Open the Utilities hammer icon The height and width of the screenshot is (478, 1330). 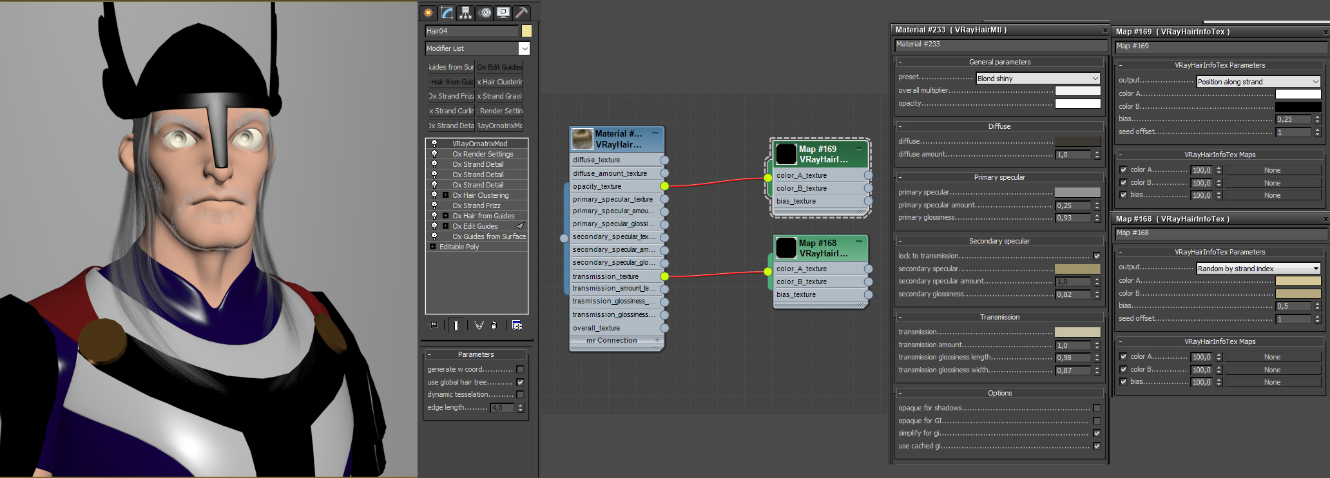pos(522,13)
